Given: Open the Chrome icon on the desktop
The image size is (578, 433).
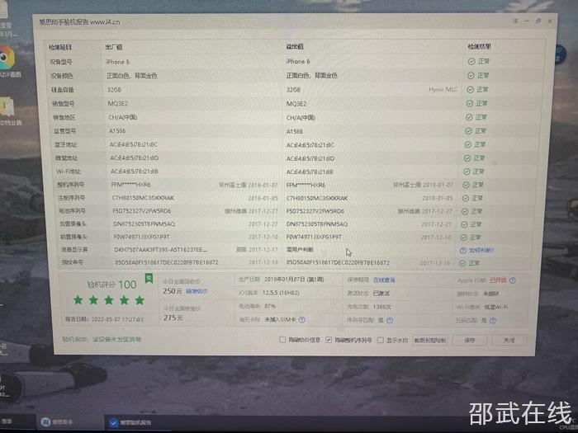Looking at the screenshot, I should 6,57.
